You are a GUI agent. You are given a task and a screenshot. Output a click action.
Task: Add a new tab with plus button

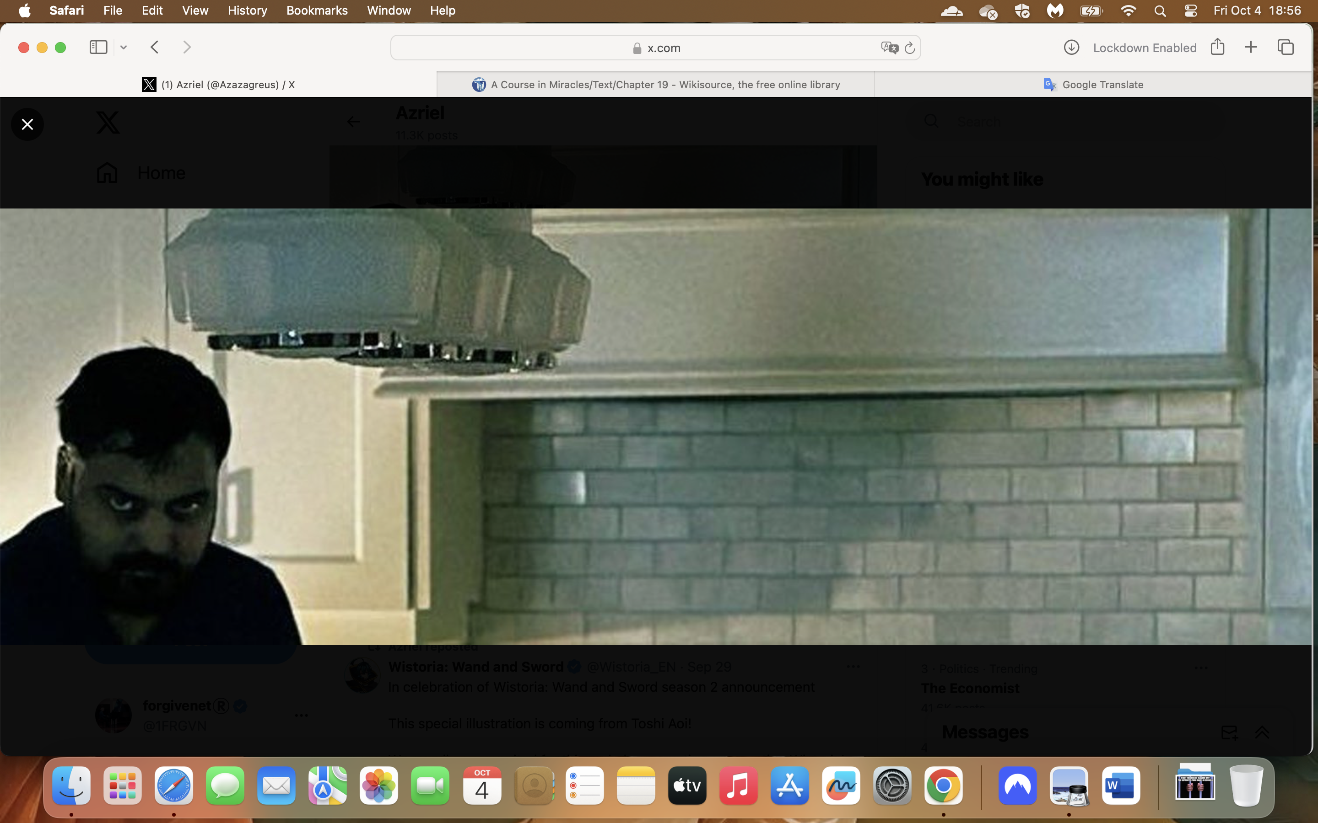(1251, 48)
